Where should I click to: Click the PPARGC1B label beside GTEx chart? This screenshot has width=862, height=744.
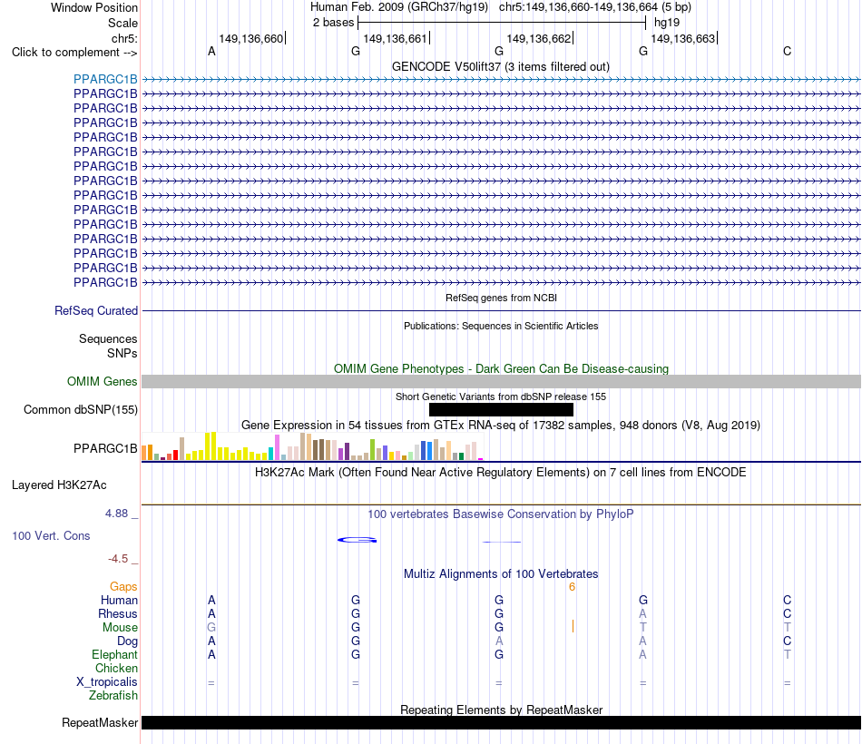[105, 449]
